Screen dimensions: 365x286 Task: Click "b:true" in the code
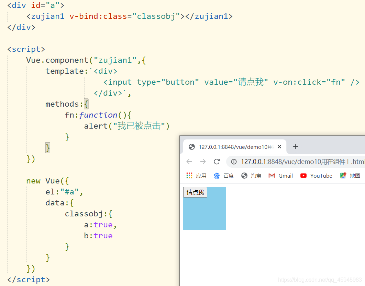click(x=98, y=236)
